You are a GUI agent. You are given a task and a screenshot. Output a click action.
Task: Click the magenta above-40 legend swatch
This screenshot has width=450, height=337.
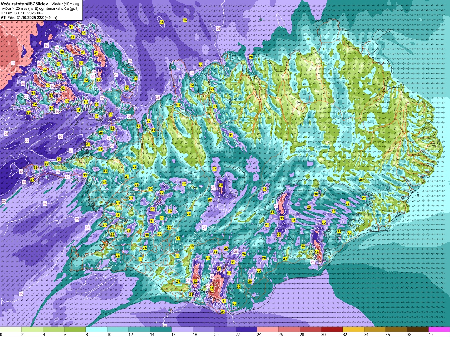pyautogui.click(x=439, y=330)
